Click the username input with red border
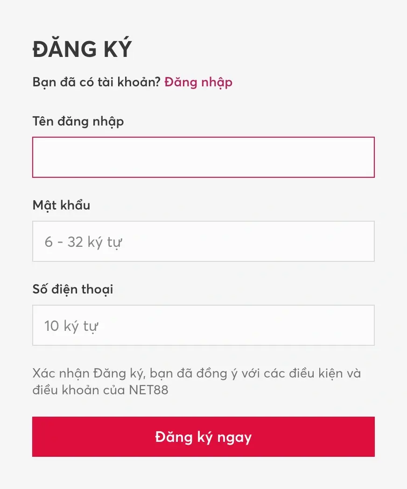The height and width of the screenshot is (489, 407). [x=203, y=157]
